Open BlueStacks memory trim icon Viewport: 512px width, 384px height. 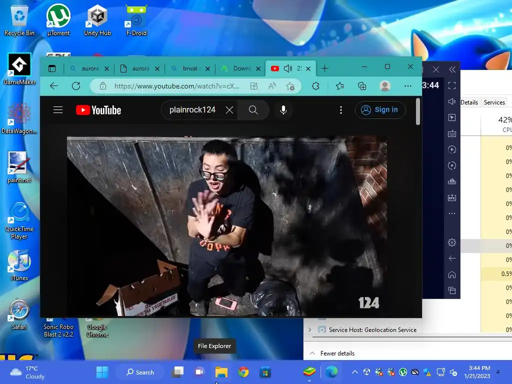[x=452, y=181]
